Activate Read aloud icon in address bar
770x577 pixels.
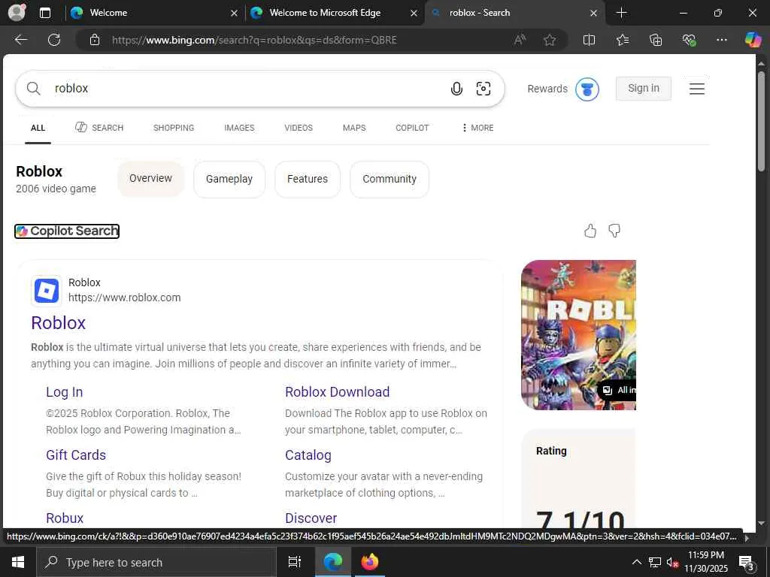coord(520,40)
